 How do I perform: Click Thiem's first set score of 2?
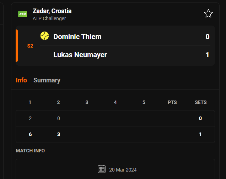pyautogui.click(x=30, y=118)
